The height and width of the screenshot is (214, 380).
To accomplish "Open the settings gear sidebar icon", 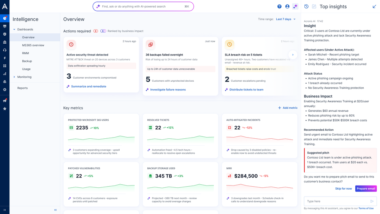I will click(5, 90).
